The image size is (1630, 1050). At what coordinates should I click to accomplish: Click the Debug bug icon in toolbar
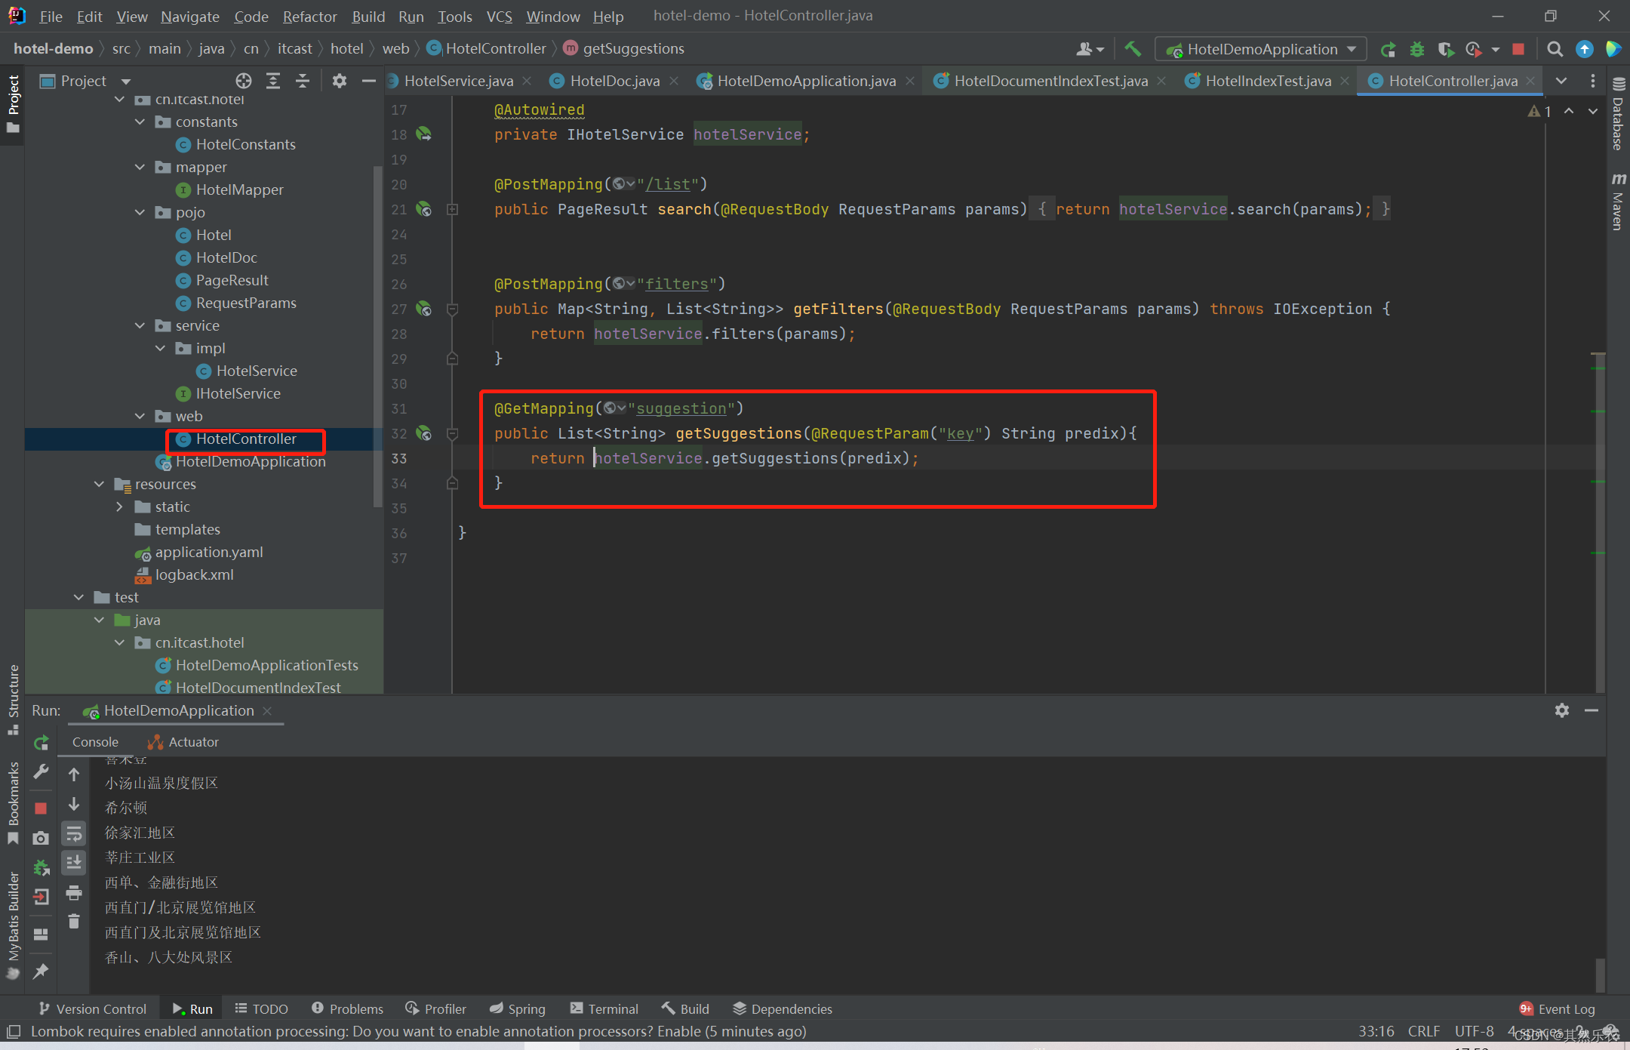1417,49
